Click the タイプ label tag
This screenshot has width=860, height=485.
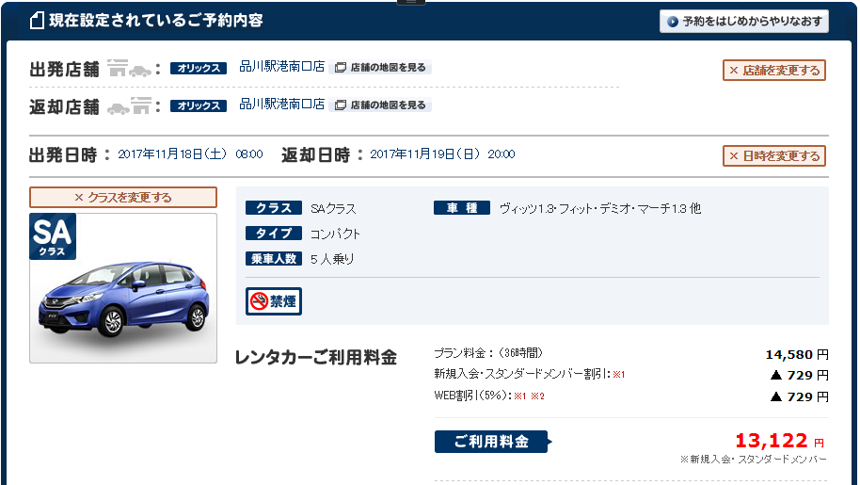pyautogui.click(x=274, y=234)
